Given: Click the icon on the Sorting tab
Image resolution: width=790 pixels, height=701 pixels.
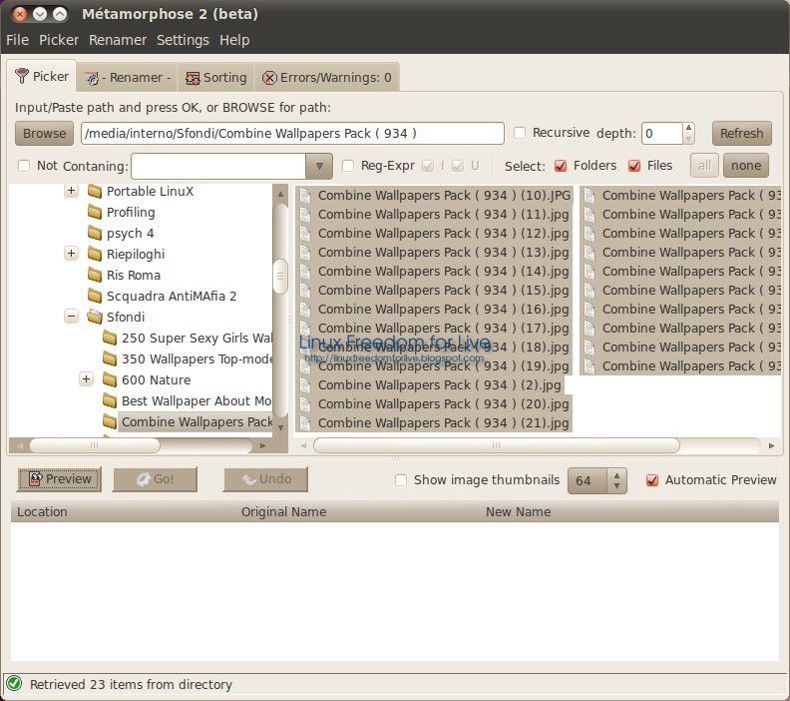Looking at the screenshot, I should pyautogui.click(x=193, y=78).
